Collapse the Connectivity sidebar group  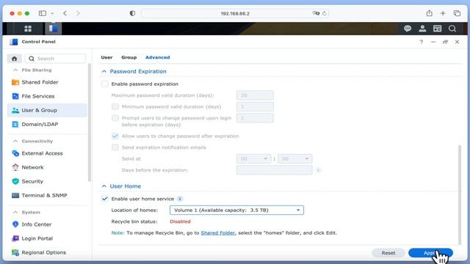click(x=15, y=141)
